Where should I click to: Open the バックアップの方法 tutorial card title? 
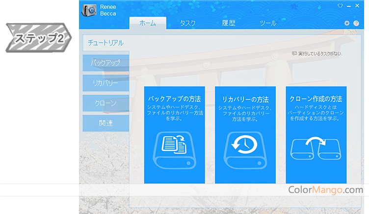pyautogui.click(x=174, y=99)
